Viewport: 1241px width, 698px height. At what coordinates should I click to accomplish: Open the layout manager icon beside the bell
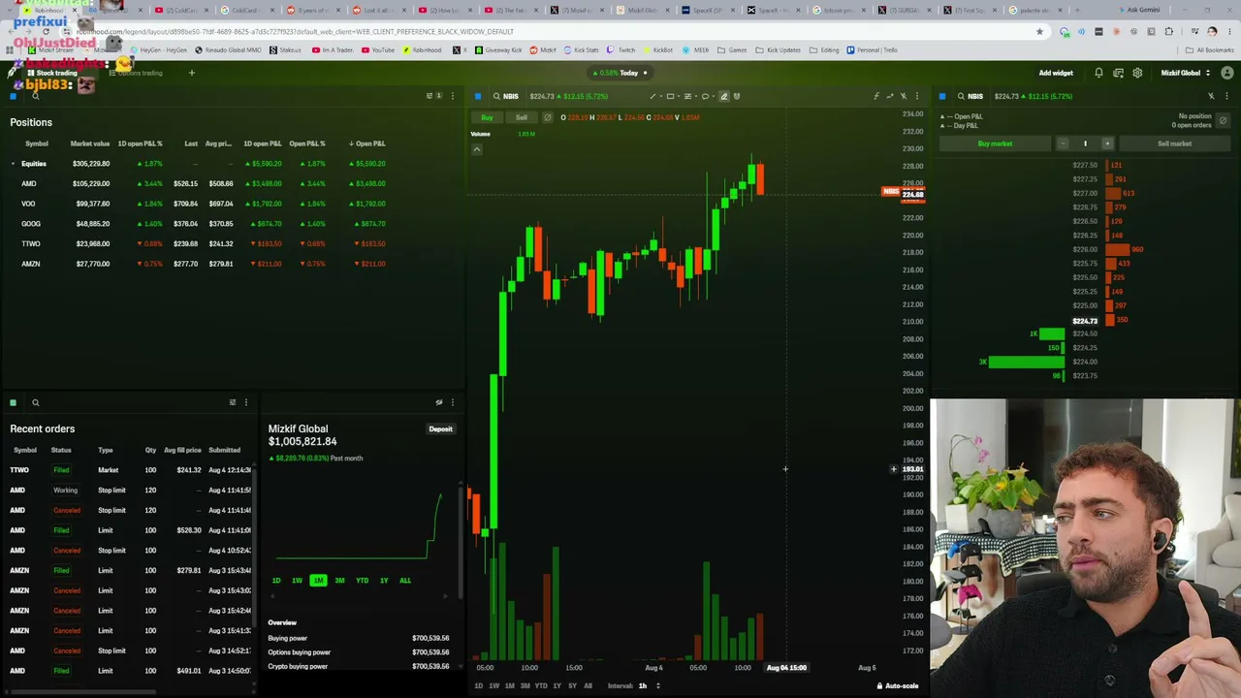point(1118,73)
